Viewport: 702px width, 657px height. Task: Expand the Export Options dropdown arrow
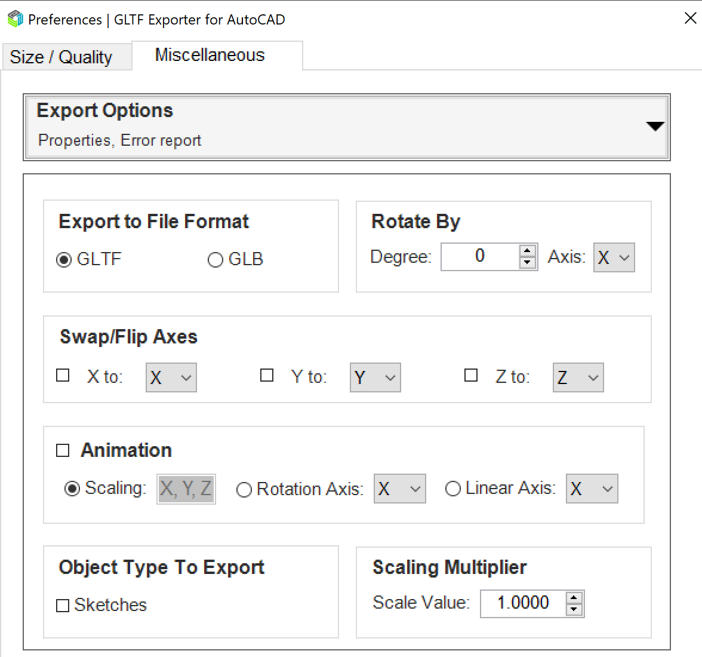[655, 126]
